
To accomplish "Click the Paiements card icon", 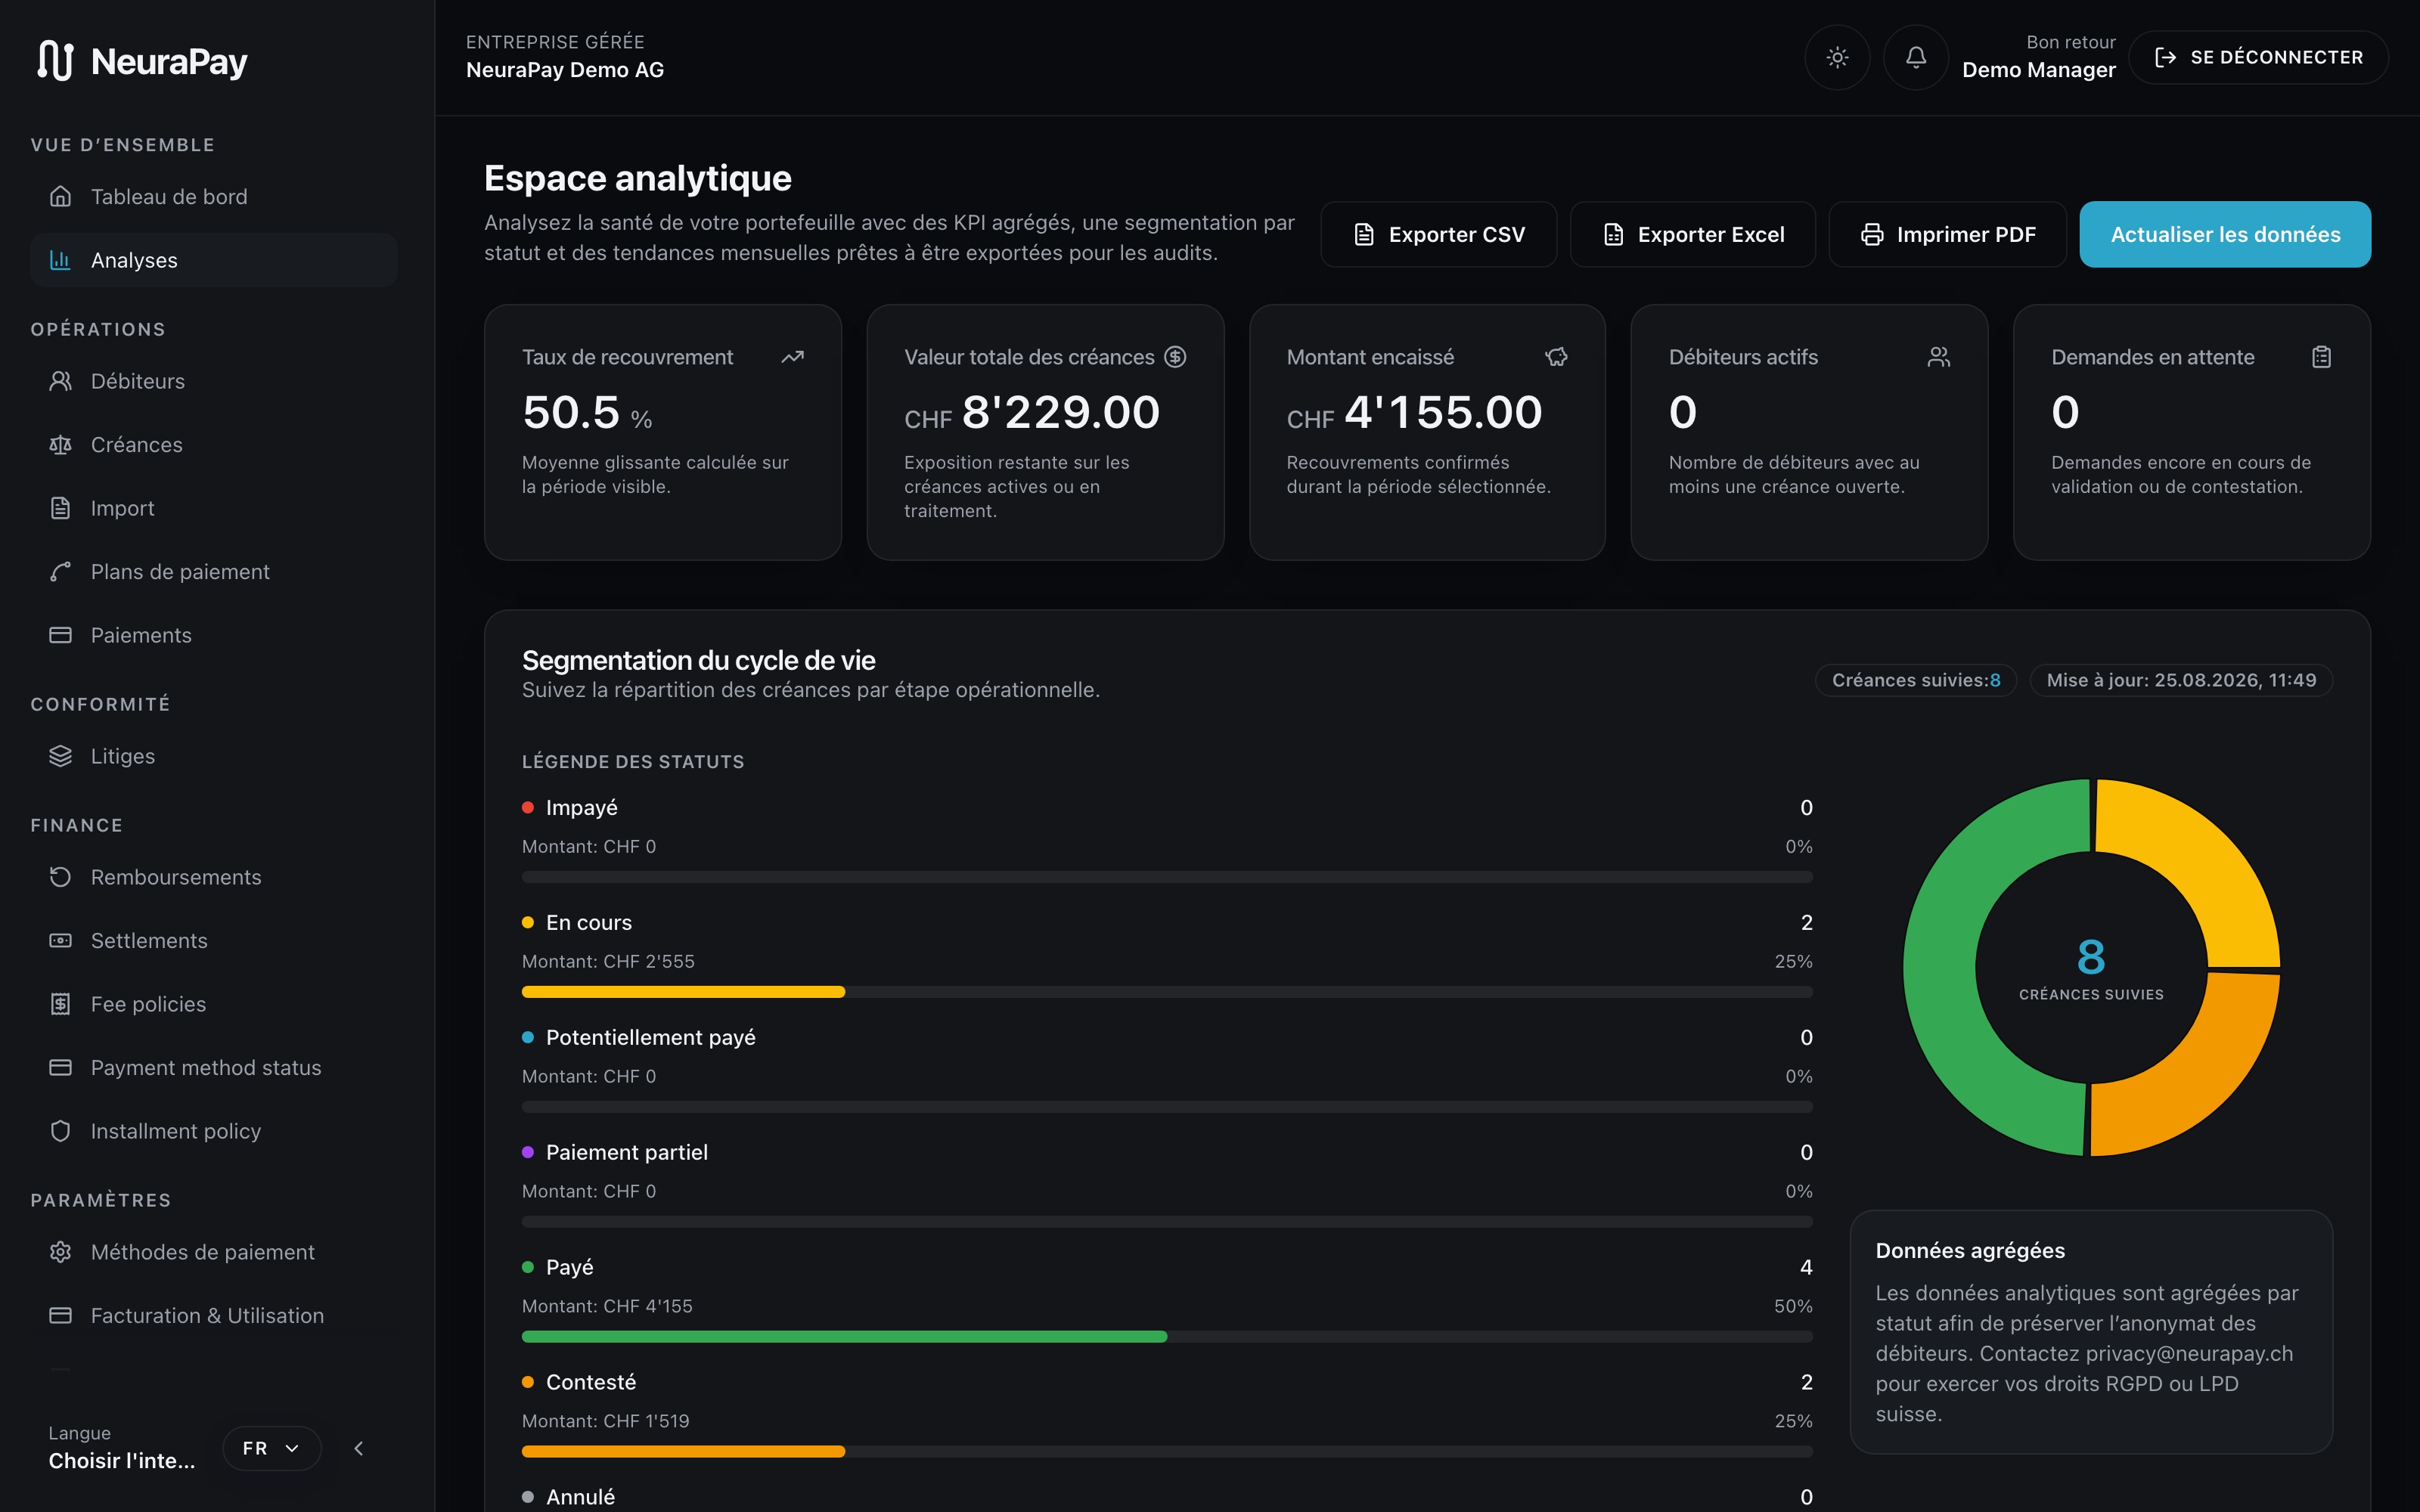I will (x=61, y=635).
